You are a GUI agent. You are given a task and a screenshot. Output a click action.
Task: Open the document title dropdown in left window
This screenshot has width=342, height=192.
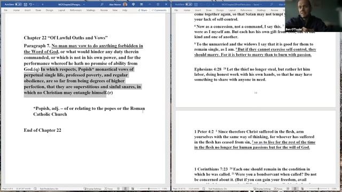click(x=84, y=5)
